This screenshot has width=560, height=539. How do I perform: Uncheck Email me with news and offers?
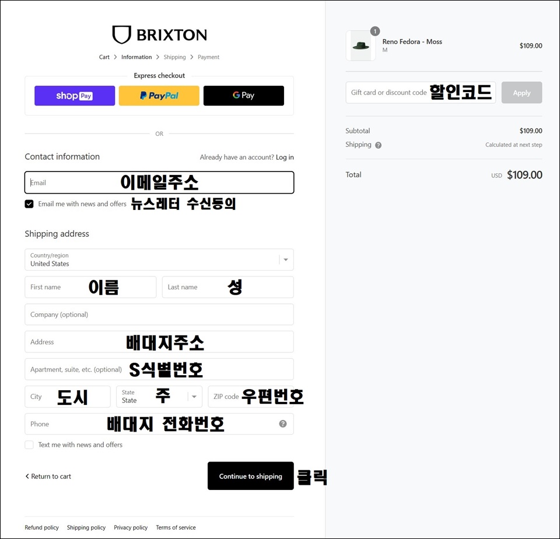(x=29, y=204)
